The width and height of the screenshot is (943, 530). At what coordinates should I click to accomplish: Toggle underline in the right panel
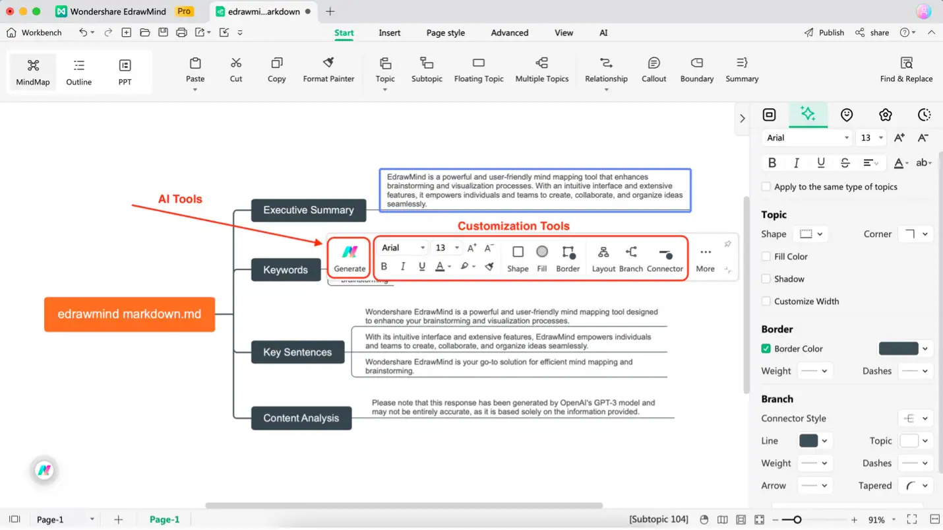point(820,163)
